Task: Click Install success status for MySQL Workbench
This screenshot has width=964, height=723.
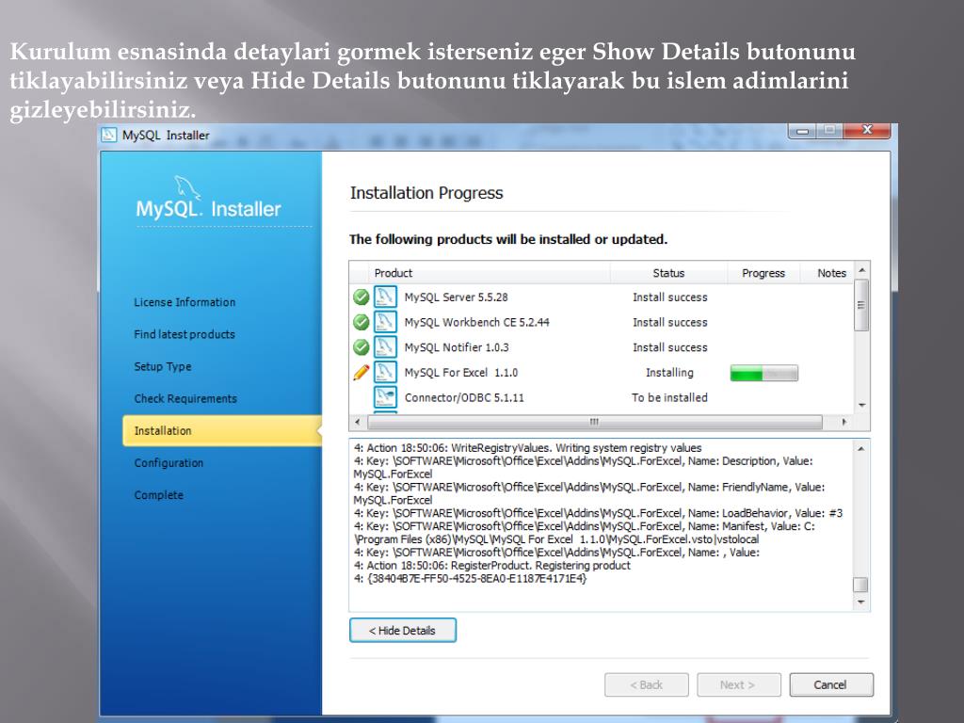Action: coord(670,322)
